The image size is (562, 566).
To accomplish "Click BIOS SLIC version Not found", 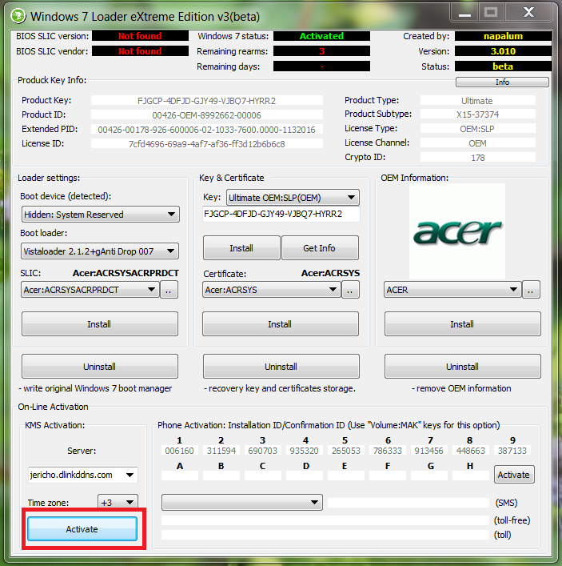I will [140, 36].
